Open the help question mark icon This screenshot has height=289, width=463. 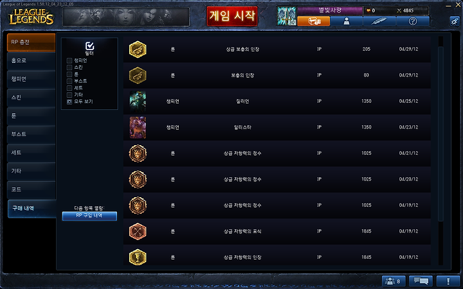pos(412,21)
